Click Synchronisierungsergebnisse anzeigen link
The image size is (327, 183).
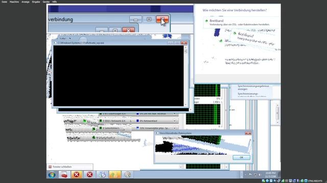click(x=253, y=87)
